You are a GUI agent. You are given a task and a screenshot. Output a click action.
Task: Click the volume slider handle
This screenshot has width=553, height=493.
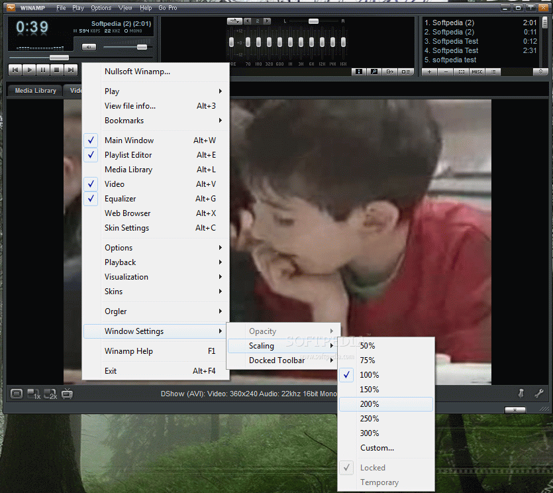(142, 47)
